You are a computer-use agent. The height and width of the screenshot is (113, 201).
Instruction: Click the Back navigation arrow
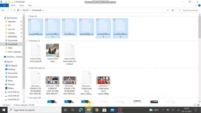point(3,10)
